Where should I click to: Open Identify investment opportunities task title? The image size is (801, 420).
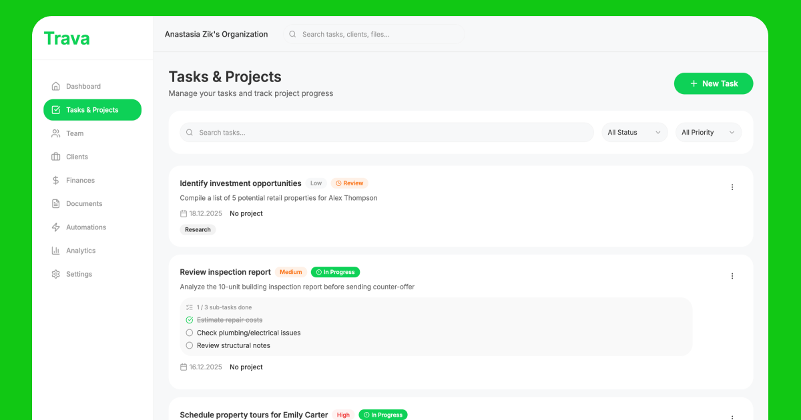tap(240, 183)
